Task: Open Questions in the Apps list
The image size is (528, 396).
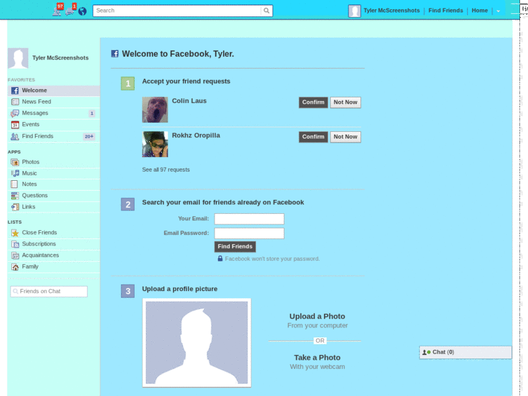Action: (x=53, y=195)
